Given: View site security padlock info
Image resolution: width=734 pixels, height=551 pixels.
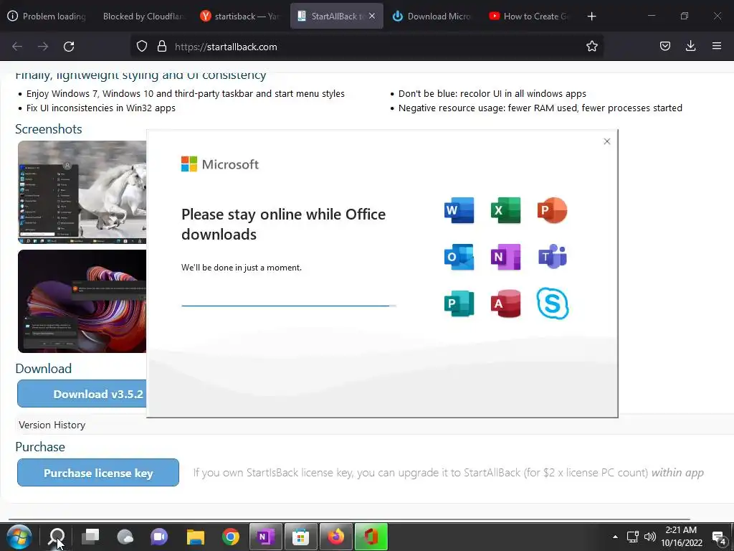Looking at the screenshot, I should click(162, 47).
